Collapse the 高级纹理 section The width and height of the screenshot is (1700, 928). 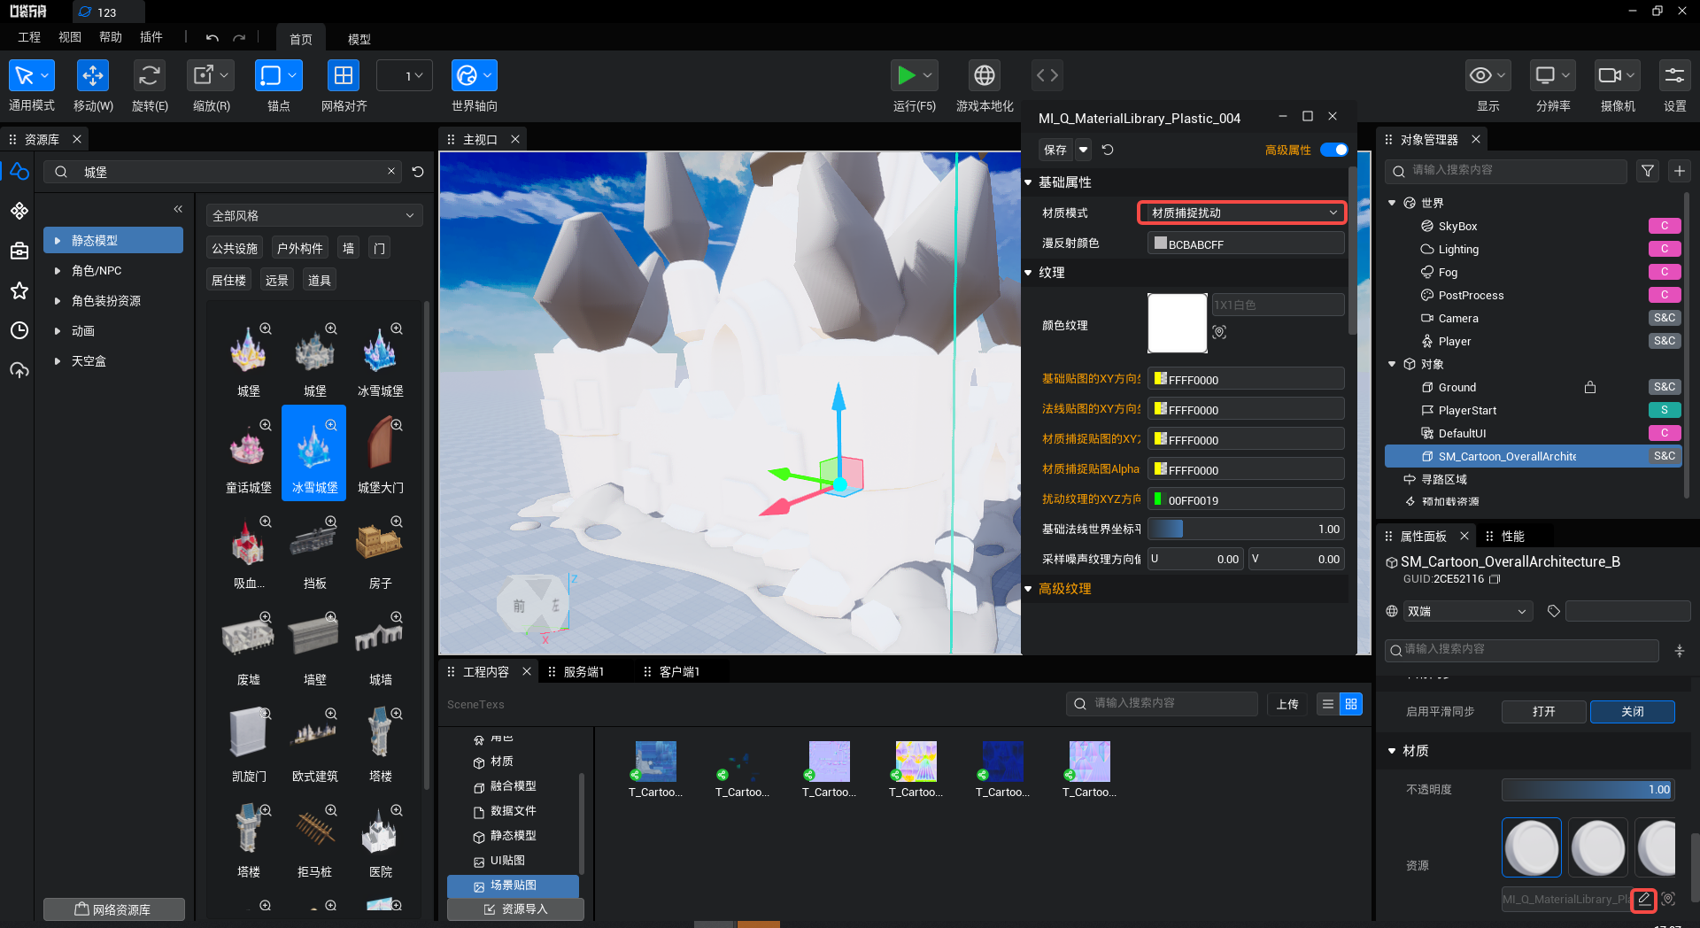click(1029, 589)
